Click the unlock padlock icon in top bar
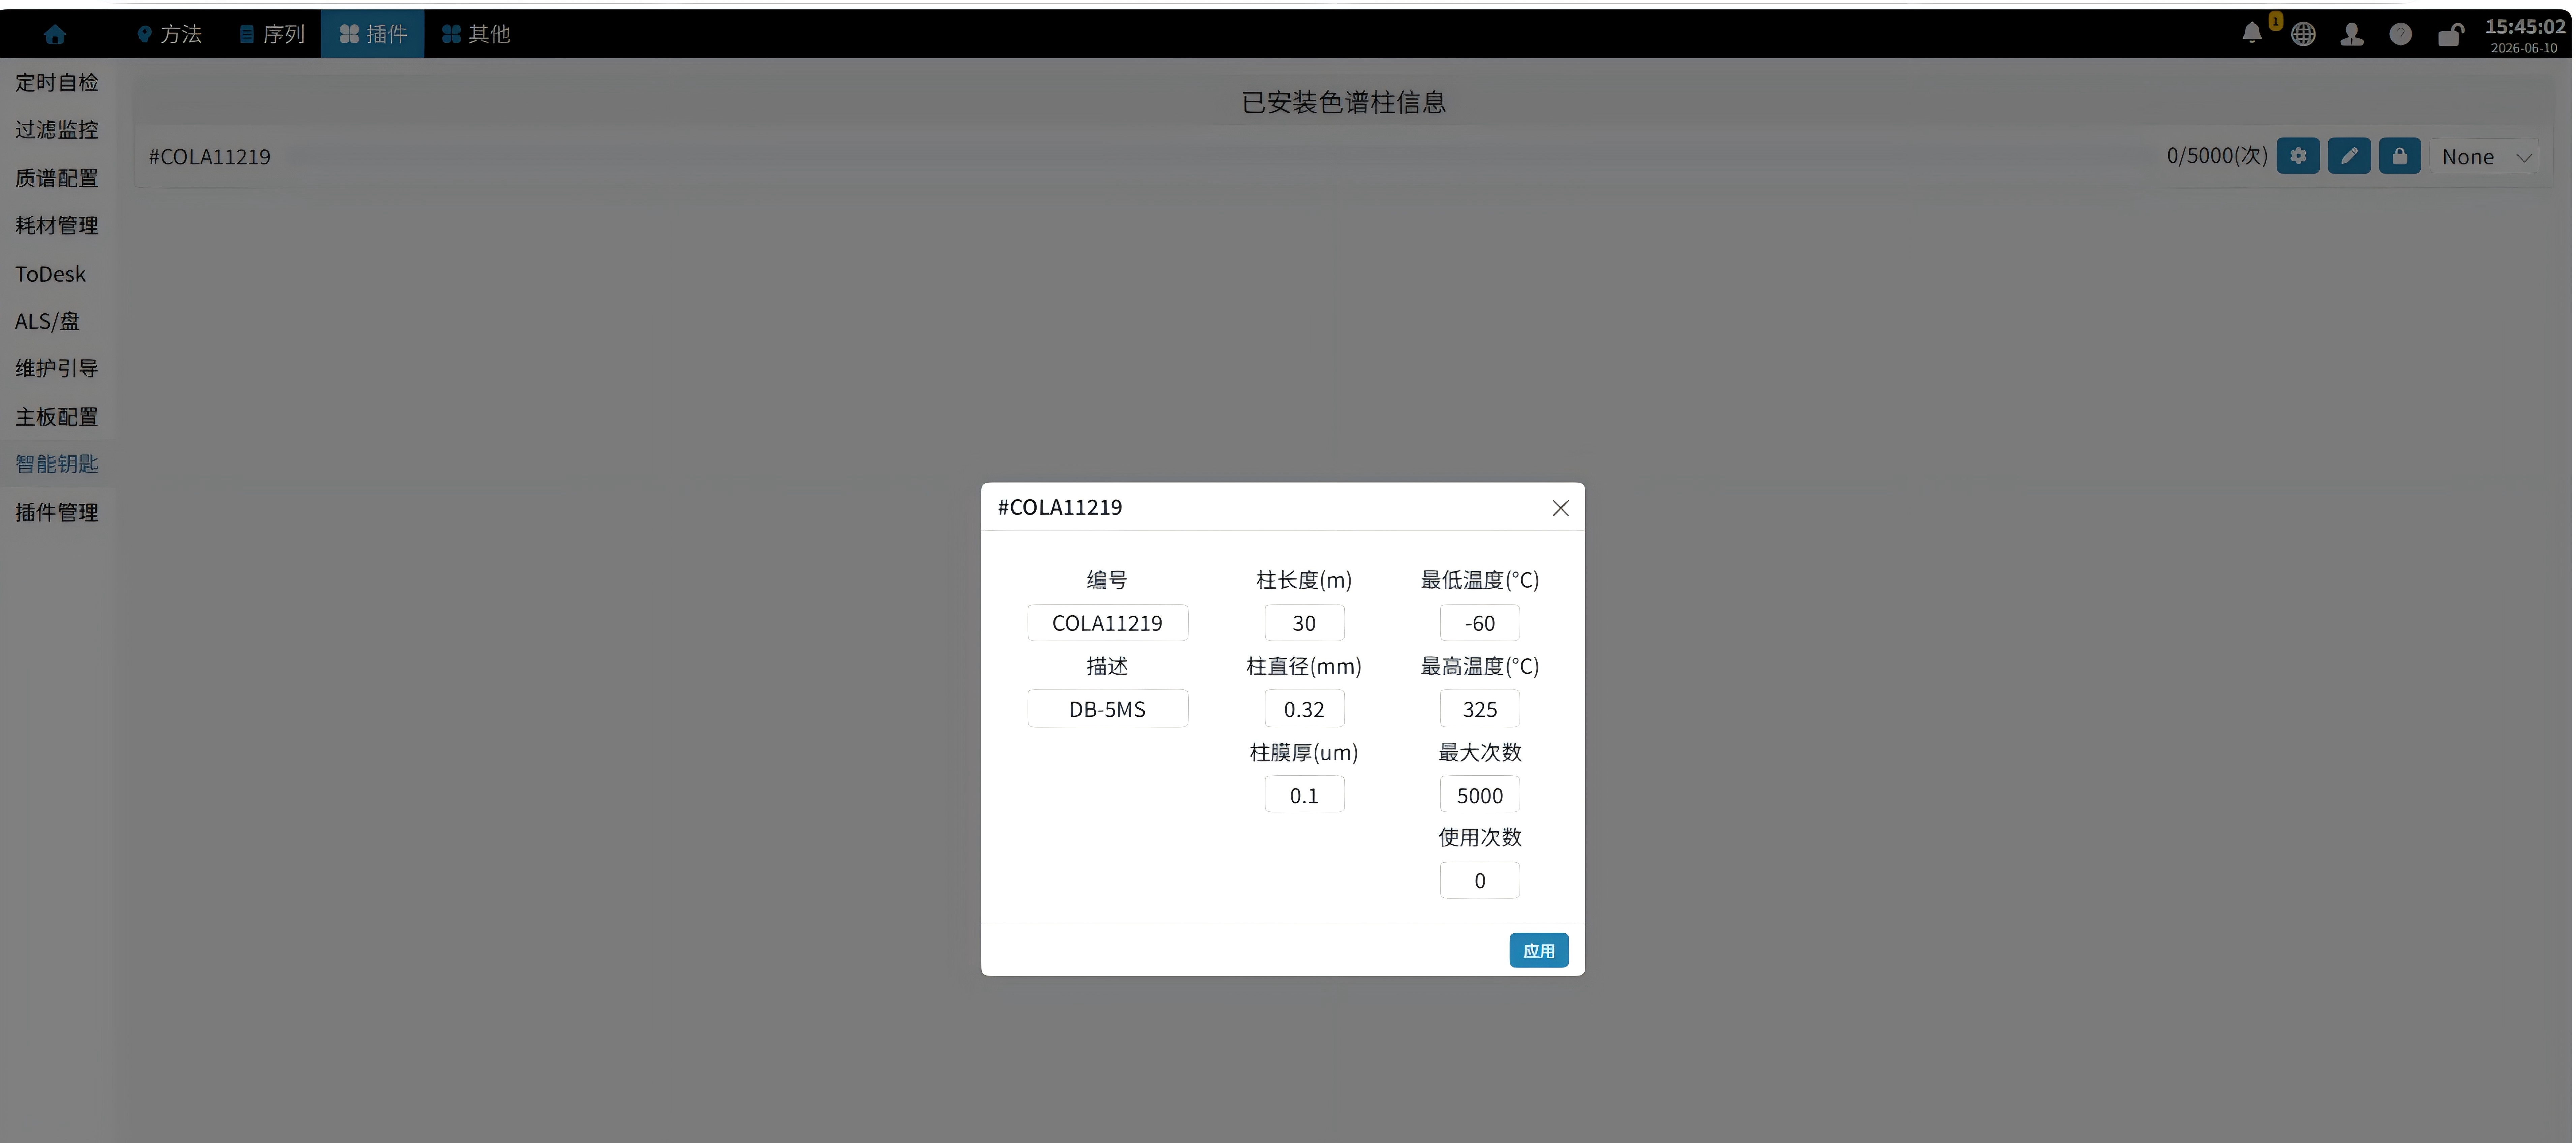This screenshot has height=1143, width=2576. coord(2450,35)
